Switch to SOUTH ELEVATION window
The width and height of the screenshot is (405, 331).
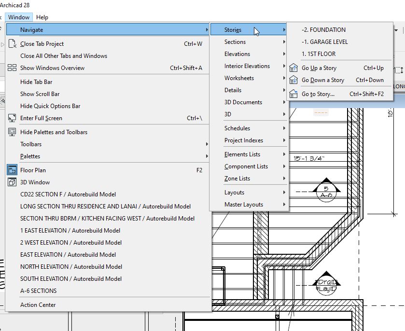coord(108,279)
